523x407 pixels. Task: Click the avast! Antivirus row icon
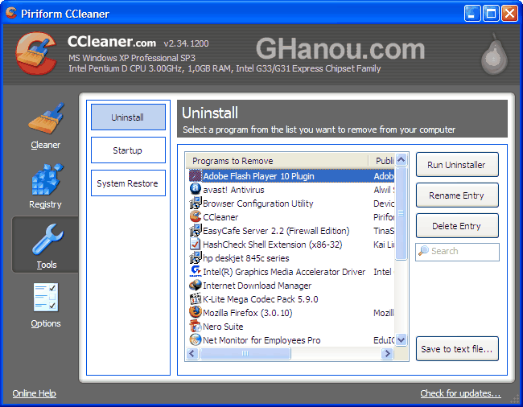tap(196, 189)
